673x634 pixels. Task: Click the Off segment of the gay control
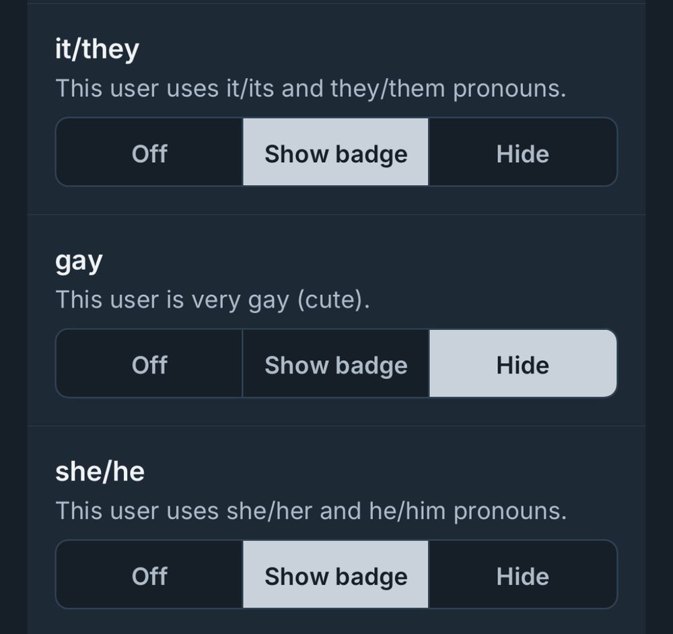[x=149, y=364]
